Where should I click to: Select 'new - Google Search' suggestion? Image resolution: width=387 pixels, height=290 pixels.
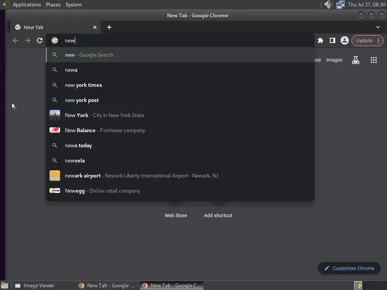[x=180, y=55]
